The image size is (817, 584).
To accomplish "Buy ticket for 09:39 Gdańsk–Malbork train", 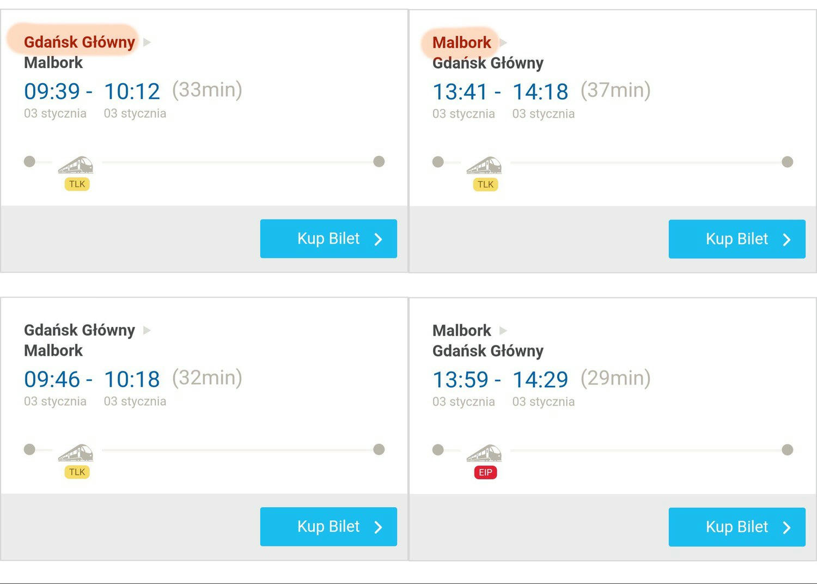I will pos(328,239).
